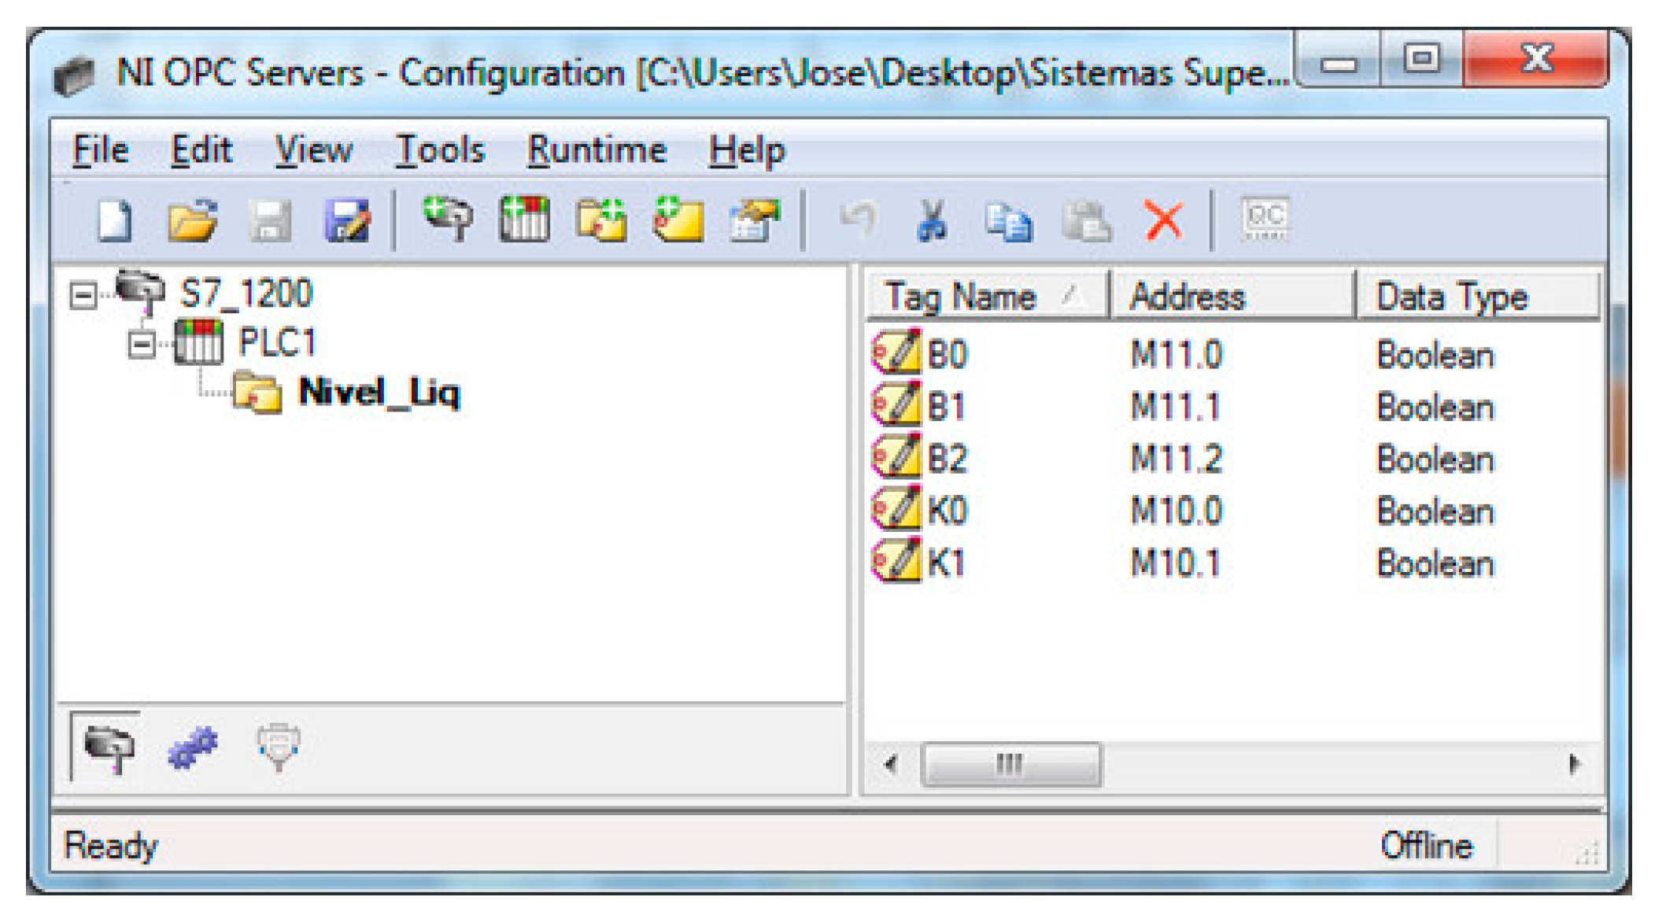Open the Tools menu
Viewport: 1655px width, 919px height.
[439, 150]
